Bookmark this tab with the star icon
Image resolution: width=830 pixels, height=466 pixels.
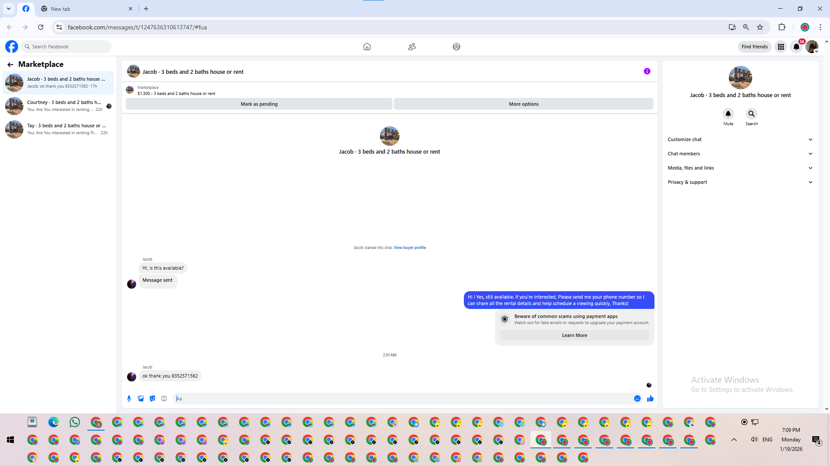point(760,27)
